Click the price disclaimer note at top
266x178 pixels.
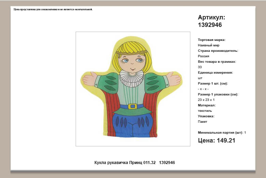point(53,9)
